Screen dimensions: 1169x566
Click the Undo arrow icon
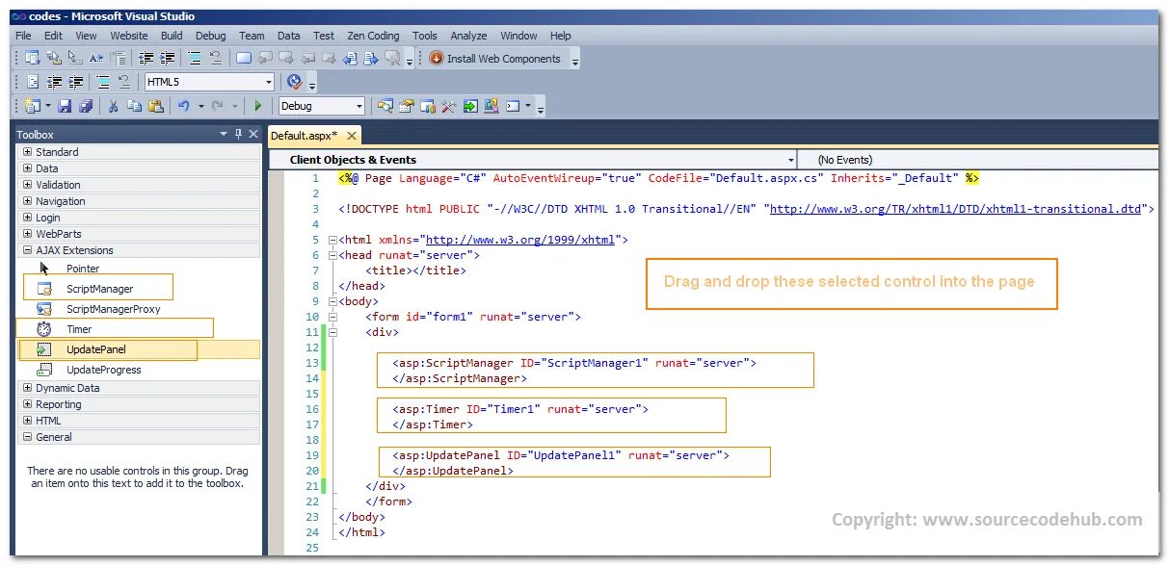point(183,106)
